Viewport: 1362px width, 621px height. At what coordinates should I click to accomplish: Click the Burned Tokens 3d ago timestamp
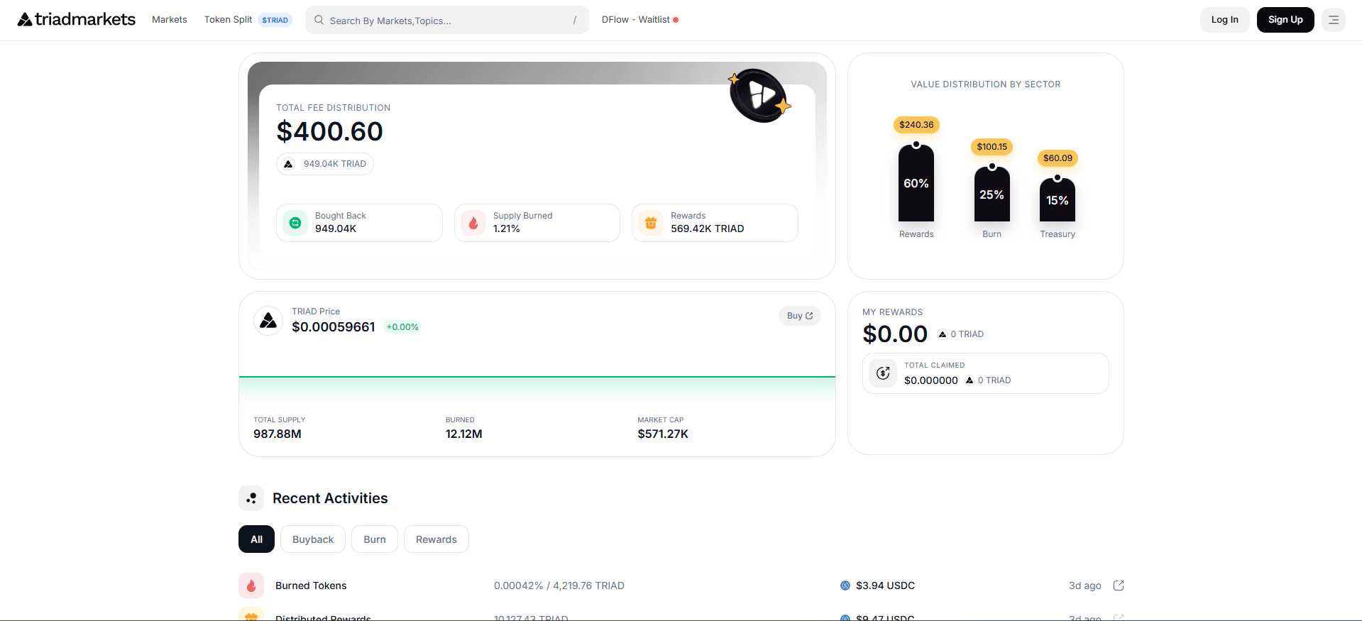[1085, 586]
